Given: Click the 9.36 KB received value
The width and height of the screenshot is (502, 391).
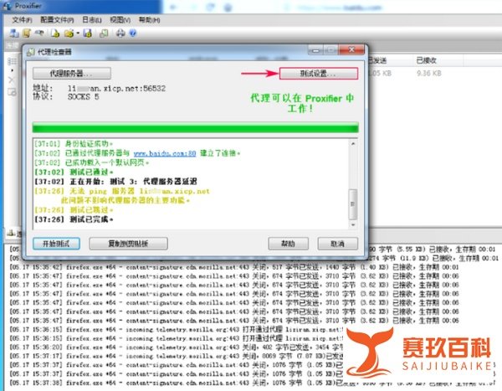Looking at the screenshot, I should [x=428, y=74].
